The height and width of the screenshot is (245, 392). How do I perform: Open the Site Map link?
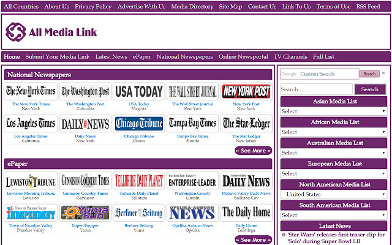point(230,7)
